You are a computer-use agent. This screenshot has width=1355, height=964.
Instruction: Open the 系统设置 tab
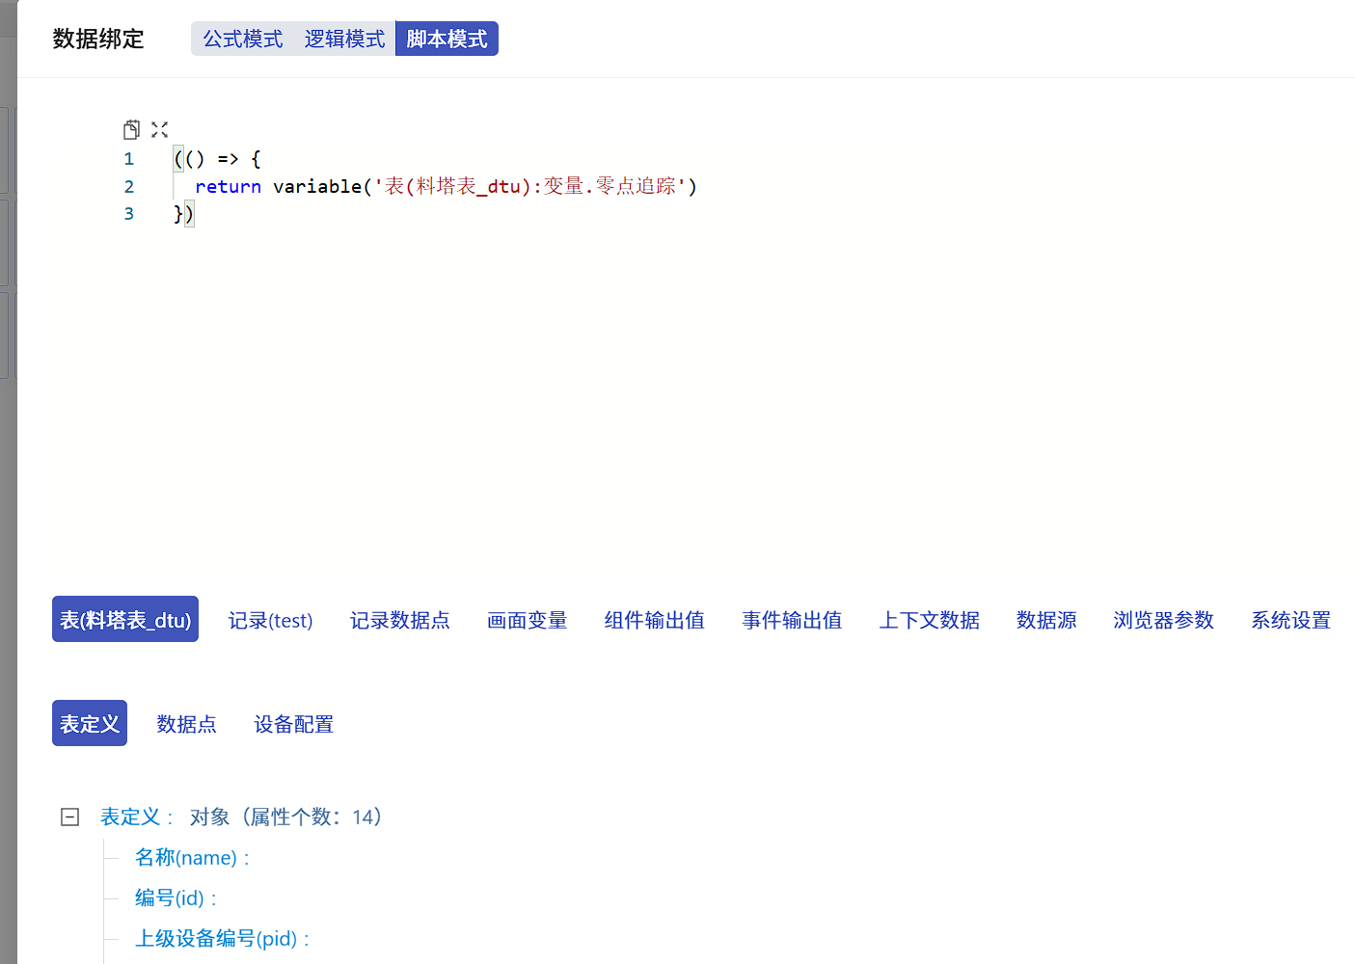pyautogui.click(x=1290, y=620)
